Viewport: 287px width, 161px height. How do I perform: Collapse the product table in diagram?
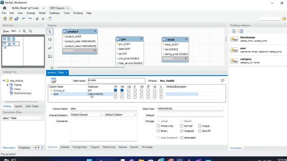coord(95,31)
